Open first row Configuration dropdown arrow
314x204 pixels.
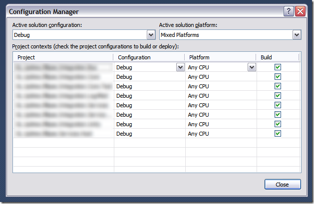(180, 67)
